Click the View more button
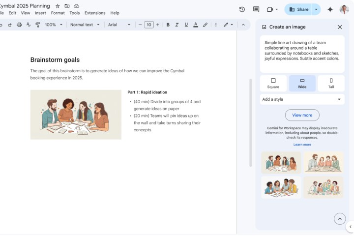The width and height of the screenshot is (354, 236). coord(302,115)
